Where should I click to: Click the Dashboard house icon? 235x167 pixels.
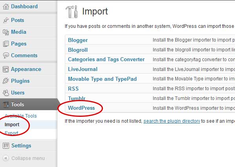(x=6, y=7)
